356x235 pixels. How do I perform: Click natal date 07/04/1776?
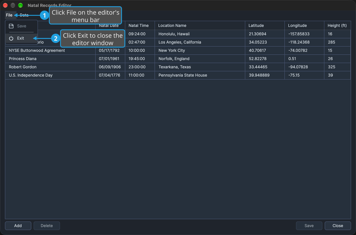(x=110, y=75)
